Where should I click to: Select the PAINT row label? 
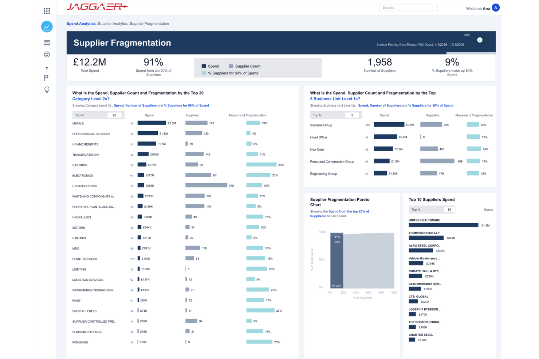click(x=76, y=301)
